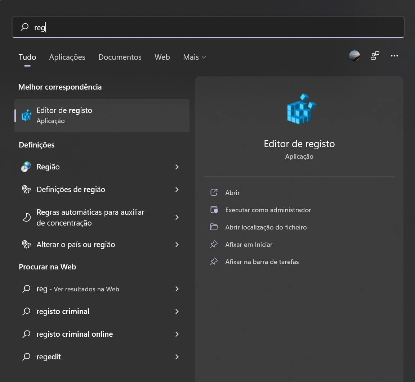The width and height of the screenshot is (415, 382).
Task: Click the Afixar em Iniciar pin icon
Action: pyautogui.click(x=214, y=244)
